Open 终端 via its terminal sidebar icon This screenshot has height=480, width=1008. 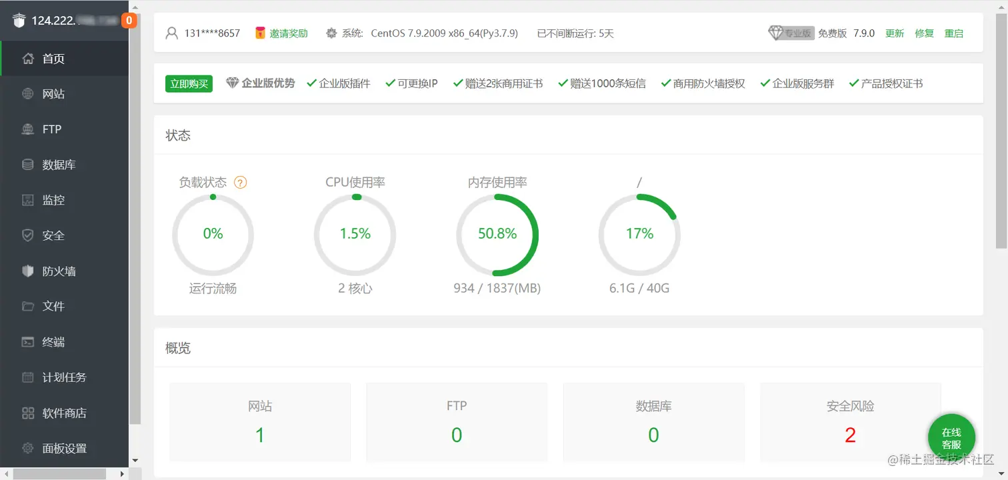(x=28, y=342)
